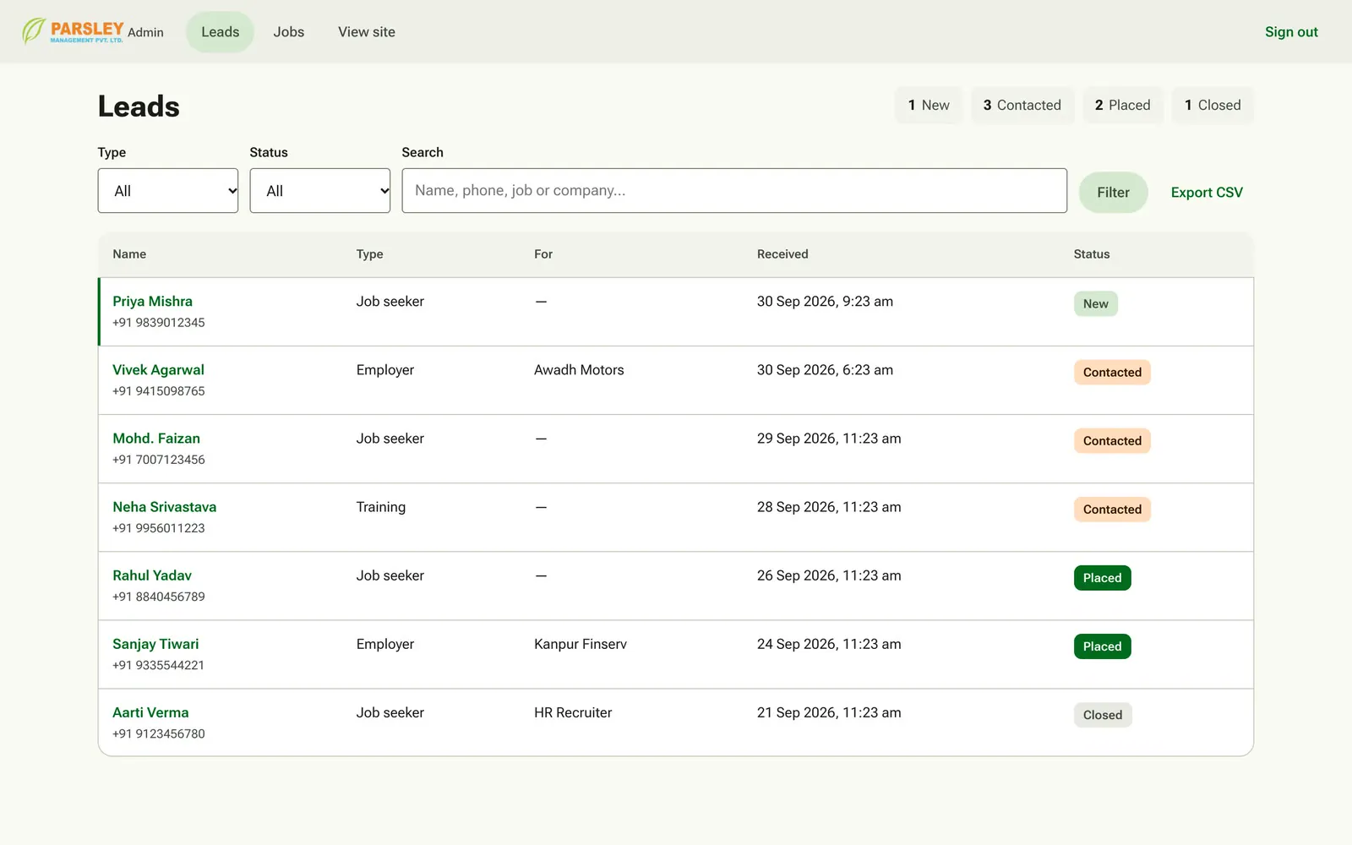Show the 1 Closed leads chip
Viewport: 1352px width, 845px height.
[1213, 106]
